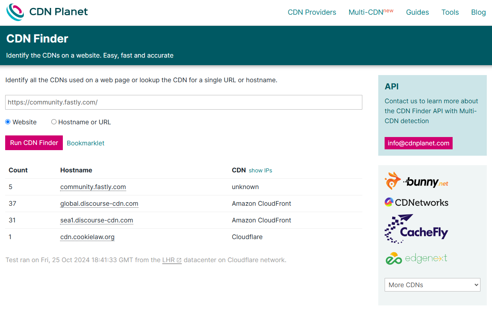The width and height of the screenshot is (492, 309).
Task: Click the Run CDN Finder button
Action: coord(34,143)
